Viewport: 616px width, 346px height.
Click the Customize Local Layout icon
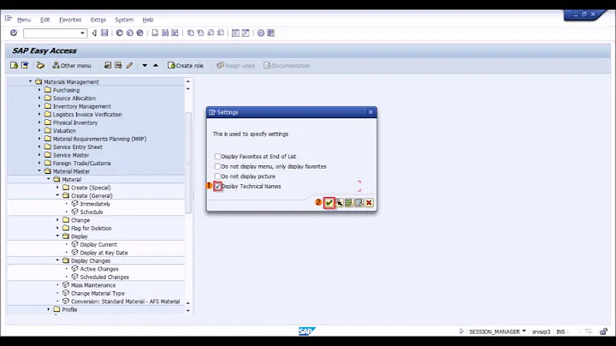click(x=270, y=33)
